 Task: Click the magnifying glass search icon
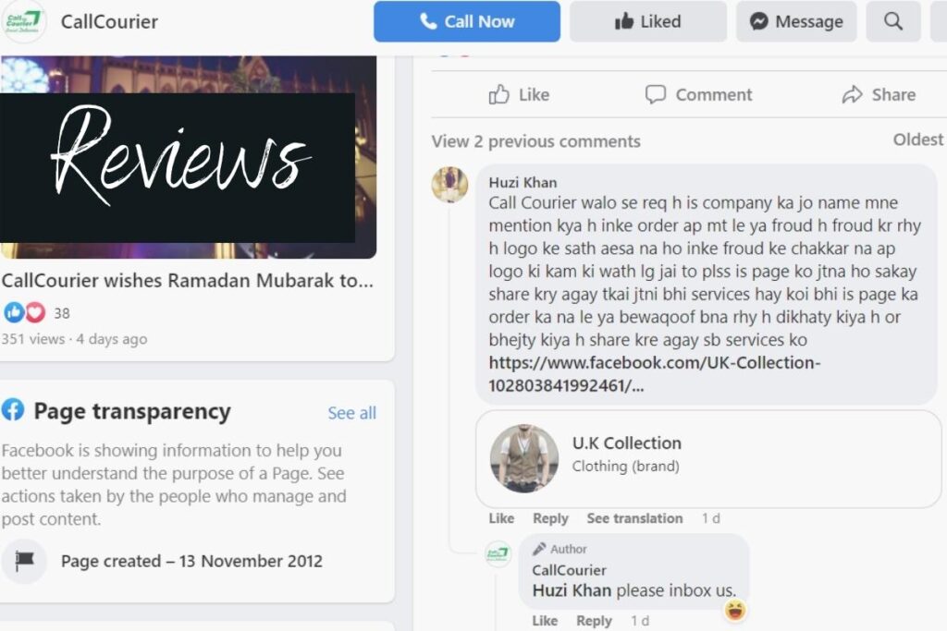(893, 22)
